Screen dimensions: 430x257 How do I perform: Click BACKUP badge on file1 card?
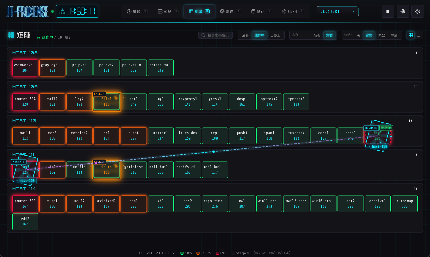pyautogui.click(x=99, y=94)
